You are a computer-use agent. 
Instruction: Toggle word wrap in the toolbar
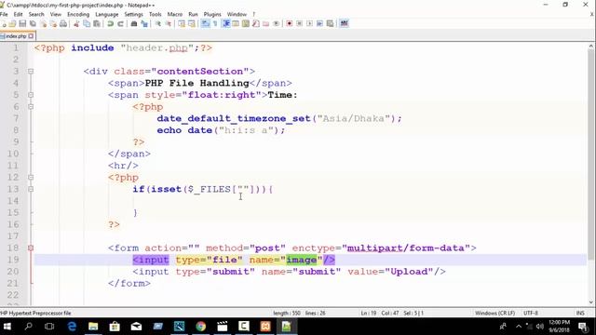tap(205, 23)
